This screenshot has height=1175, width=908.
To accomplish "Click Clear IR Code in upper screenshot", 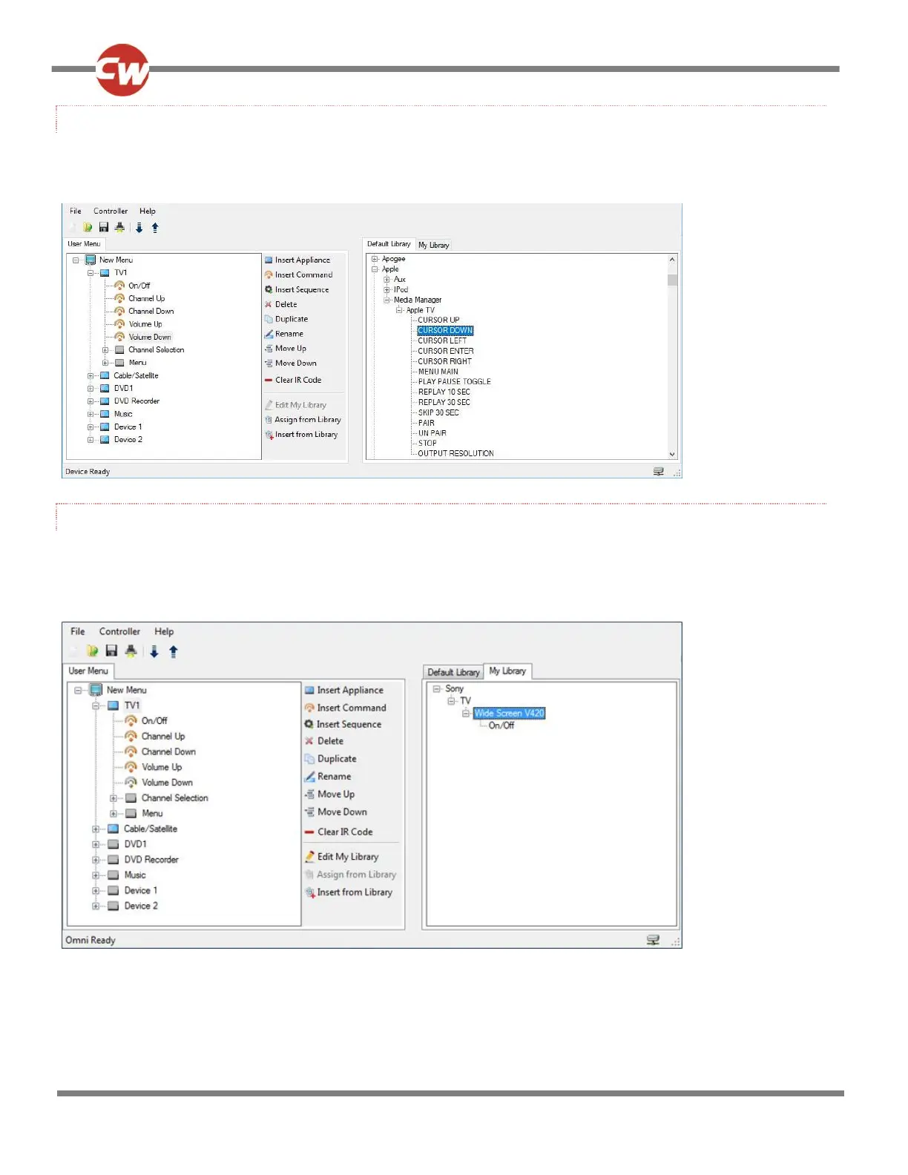I will pyautogui.click(x=293, y=380).
